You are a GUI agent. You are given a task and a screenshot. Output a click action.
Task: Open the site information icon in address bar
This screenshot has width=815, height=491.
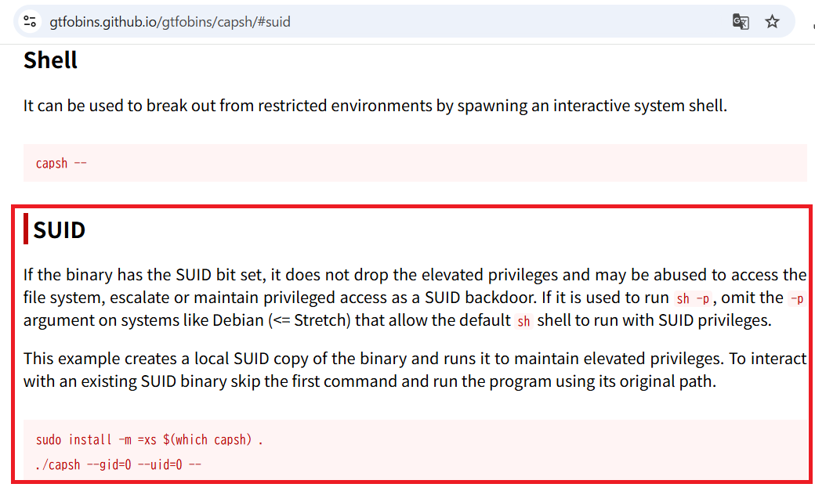point(30,21)
